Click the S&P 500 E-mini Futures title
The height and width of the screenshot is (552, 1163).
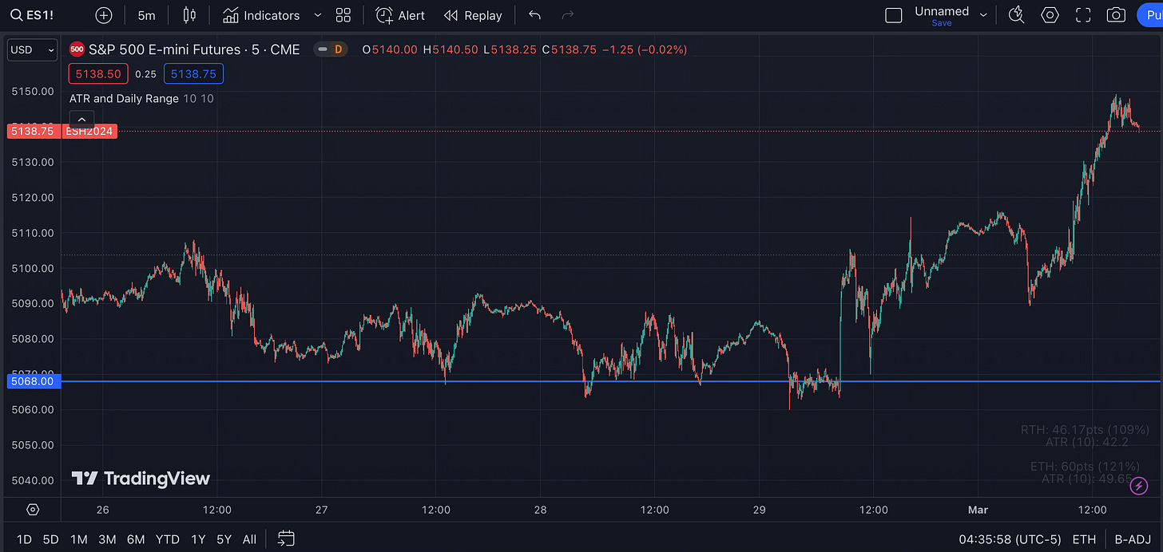pos(194,49)
